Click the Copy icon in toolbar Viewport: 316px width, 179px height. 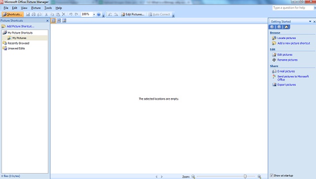[52, 14]
